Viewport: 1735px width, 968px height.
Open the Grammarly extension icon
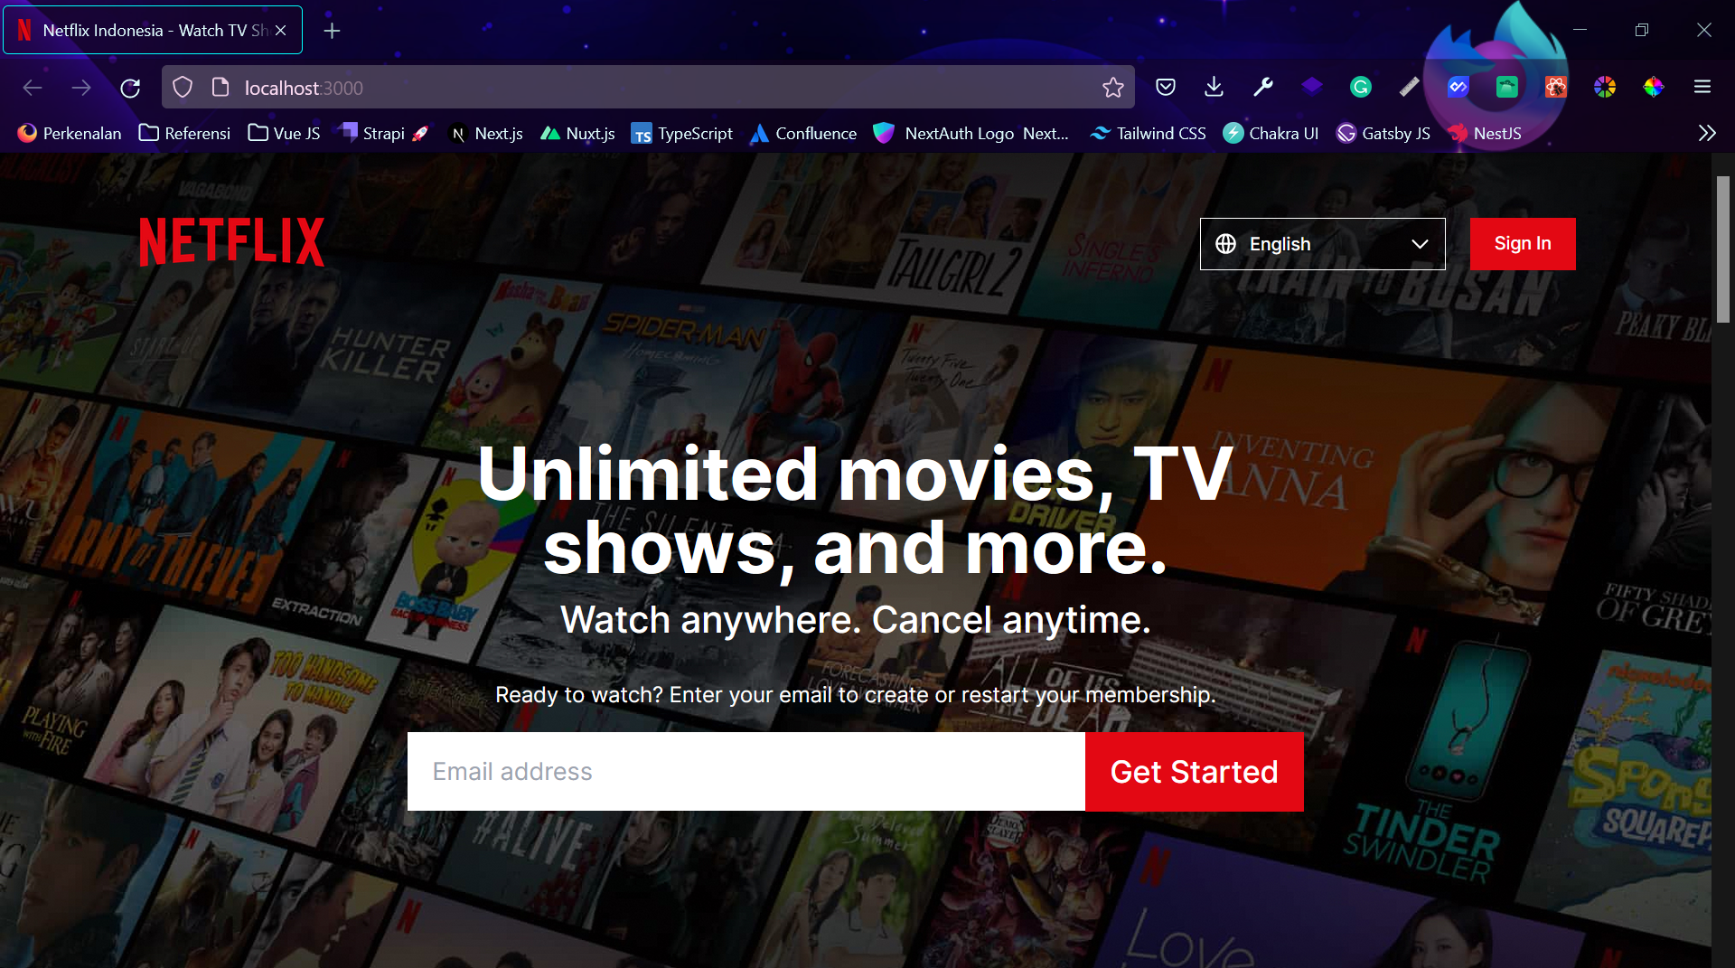(x=1360, y=87)
